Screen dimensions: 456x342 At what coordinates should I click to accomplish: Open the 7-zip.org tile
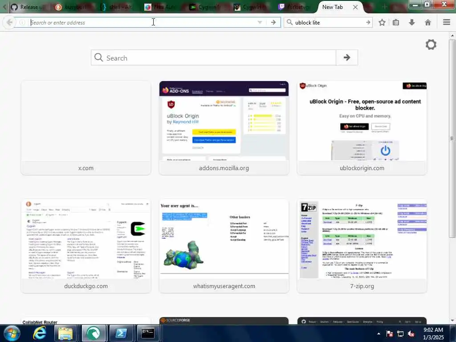point(362,246)
